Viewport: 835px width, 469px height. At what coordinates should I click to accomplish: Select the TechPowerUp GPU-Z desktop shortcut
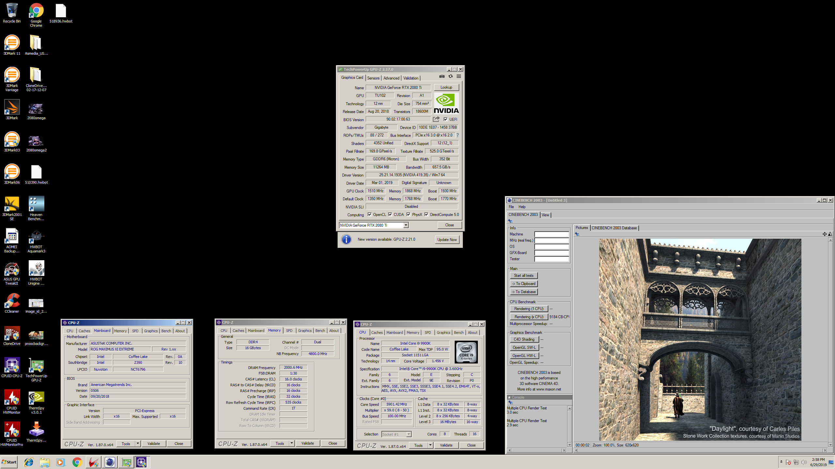pos(36,369)
